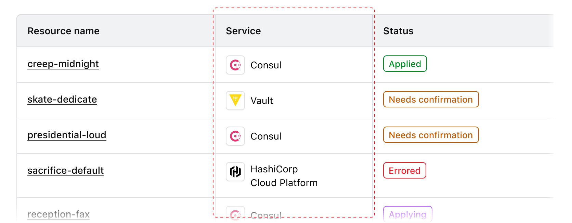The image size is (572, 223).
Task: Open the reception-fax resource link
Action: (58, 214)
